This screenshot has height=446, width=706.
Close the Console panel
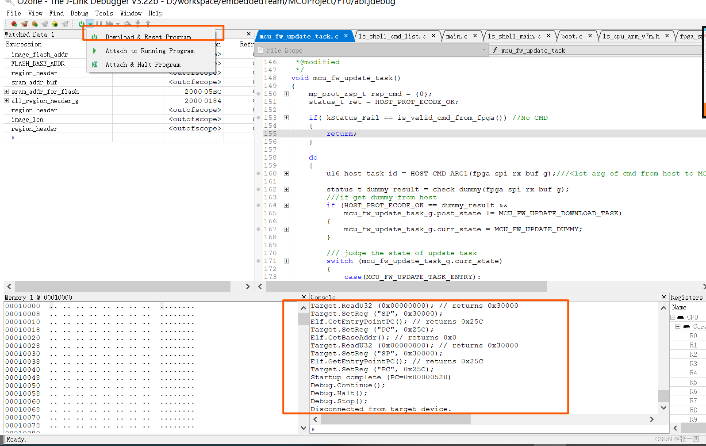point(664,297)
